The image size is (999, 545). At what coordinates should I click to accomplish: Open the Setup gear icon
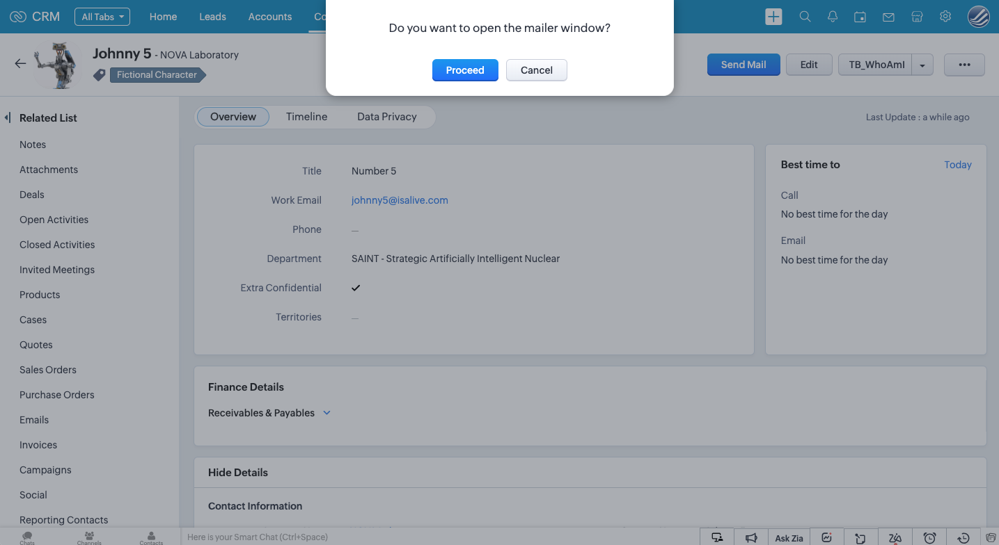tap(945, 17)
